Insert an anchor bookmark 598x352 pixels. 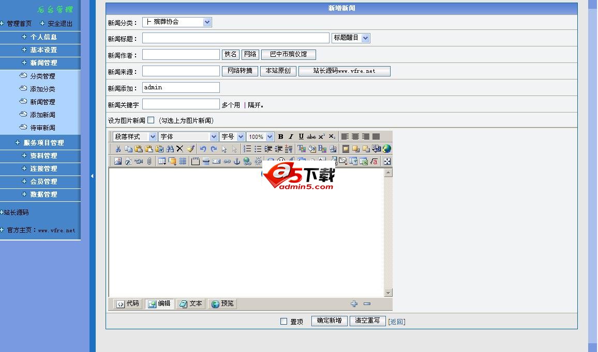pyautogui.click(x=237, y=162)
